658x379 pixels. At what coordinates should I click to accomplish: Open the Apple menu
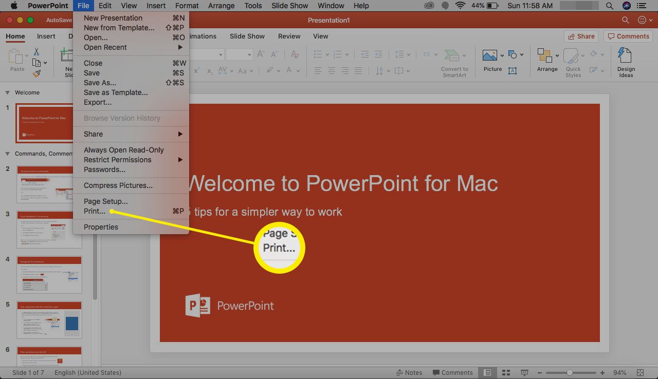pos(13,6)
